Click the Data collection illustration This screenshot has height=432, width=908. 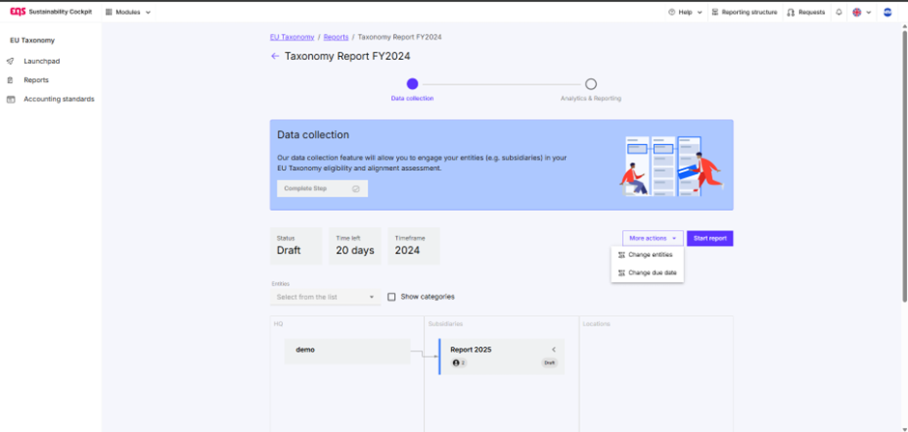coord(671,165)
